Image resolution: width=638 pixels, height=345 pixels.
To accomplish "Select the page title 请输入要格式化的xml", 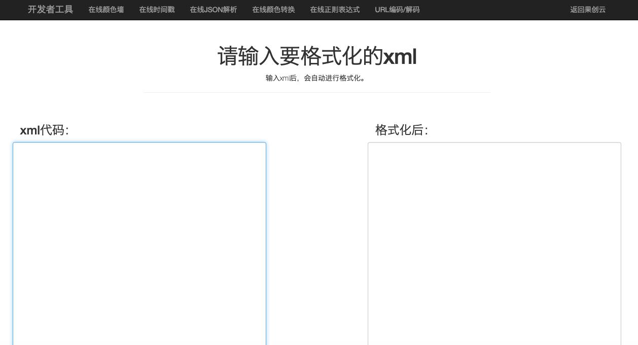I will pos(317,56).
